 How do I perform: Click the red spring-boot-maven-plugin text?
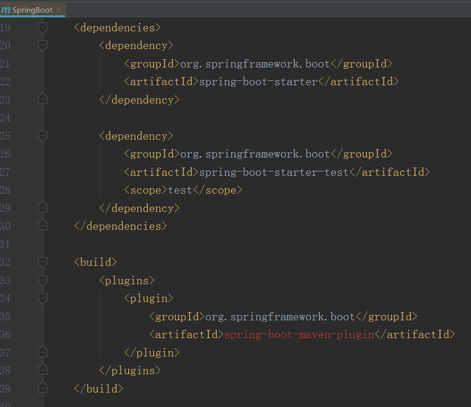pos(299,335)
